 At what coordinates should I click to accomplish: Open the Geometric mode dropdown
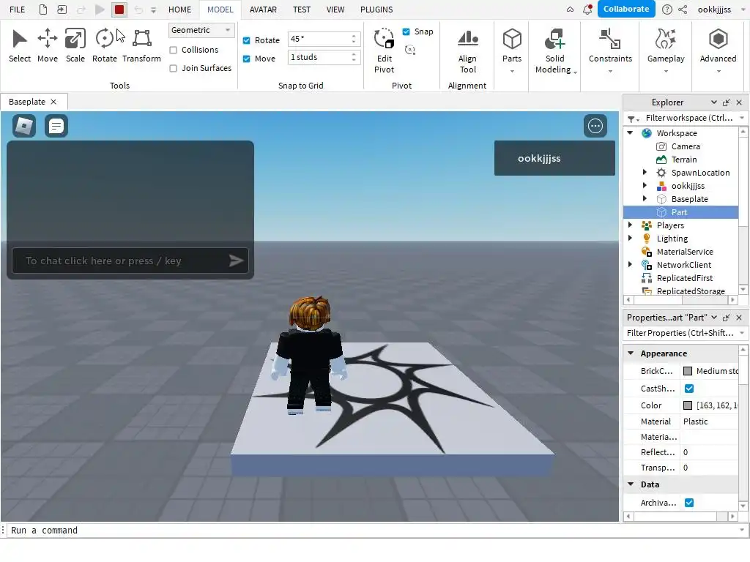[x=201, y=30]
